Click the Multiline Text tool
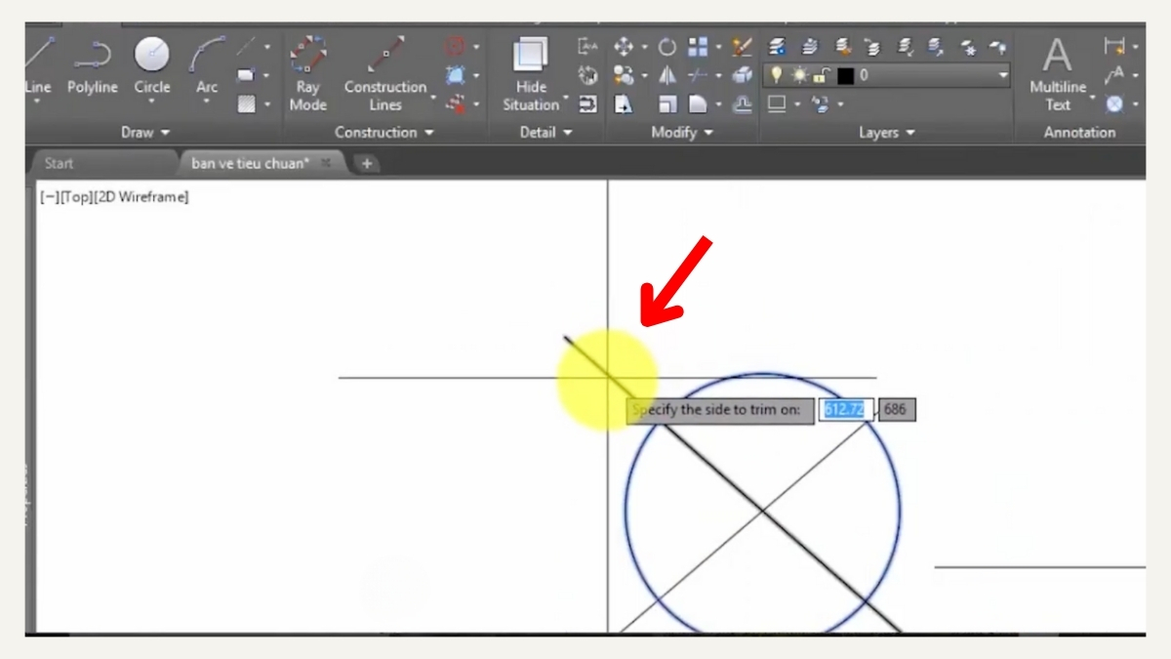 coord(1058,74)
